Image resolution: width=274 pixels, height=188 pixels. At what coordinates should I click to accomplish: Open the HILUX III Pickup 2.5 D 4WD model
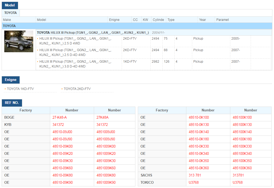(x=75, y=41)
